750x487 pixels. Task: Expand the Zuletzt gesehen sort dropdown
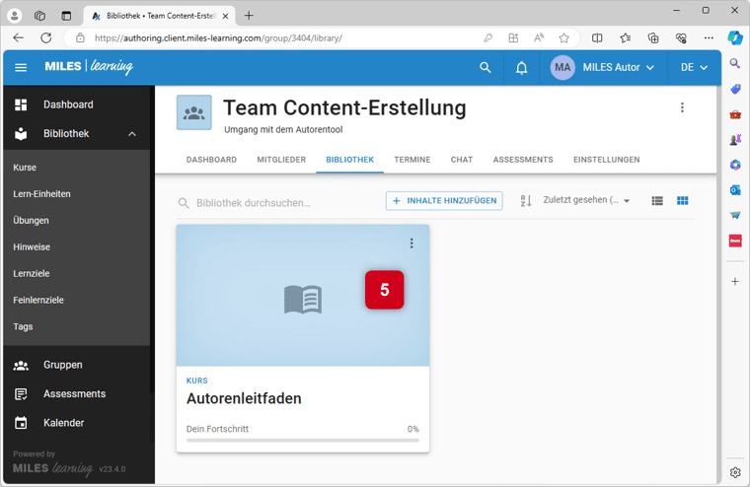587,201
